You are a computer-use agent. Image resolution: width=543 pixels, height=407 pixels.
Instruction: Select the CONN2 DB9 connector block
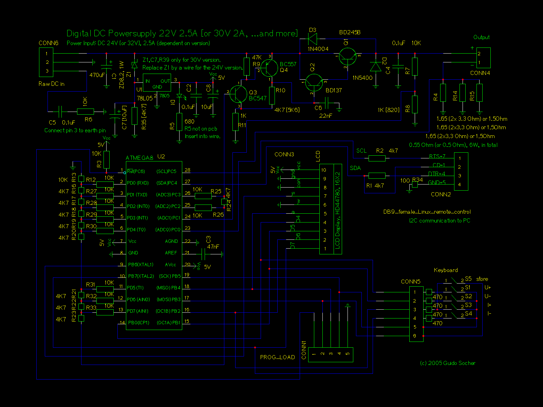click(461, 171)
